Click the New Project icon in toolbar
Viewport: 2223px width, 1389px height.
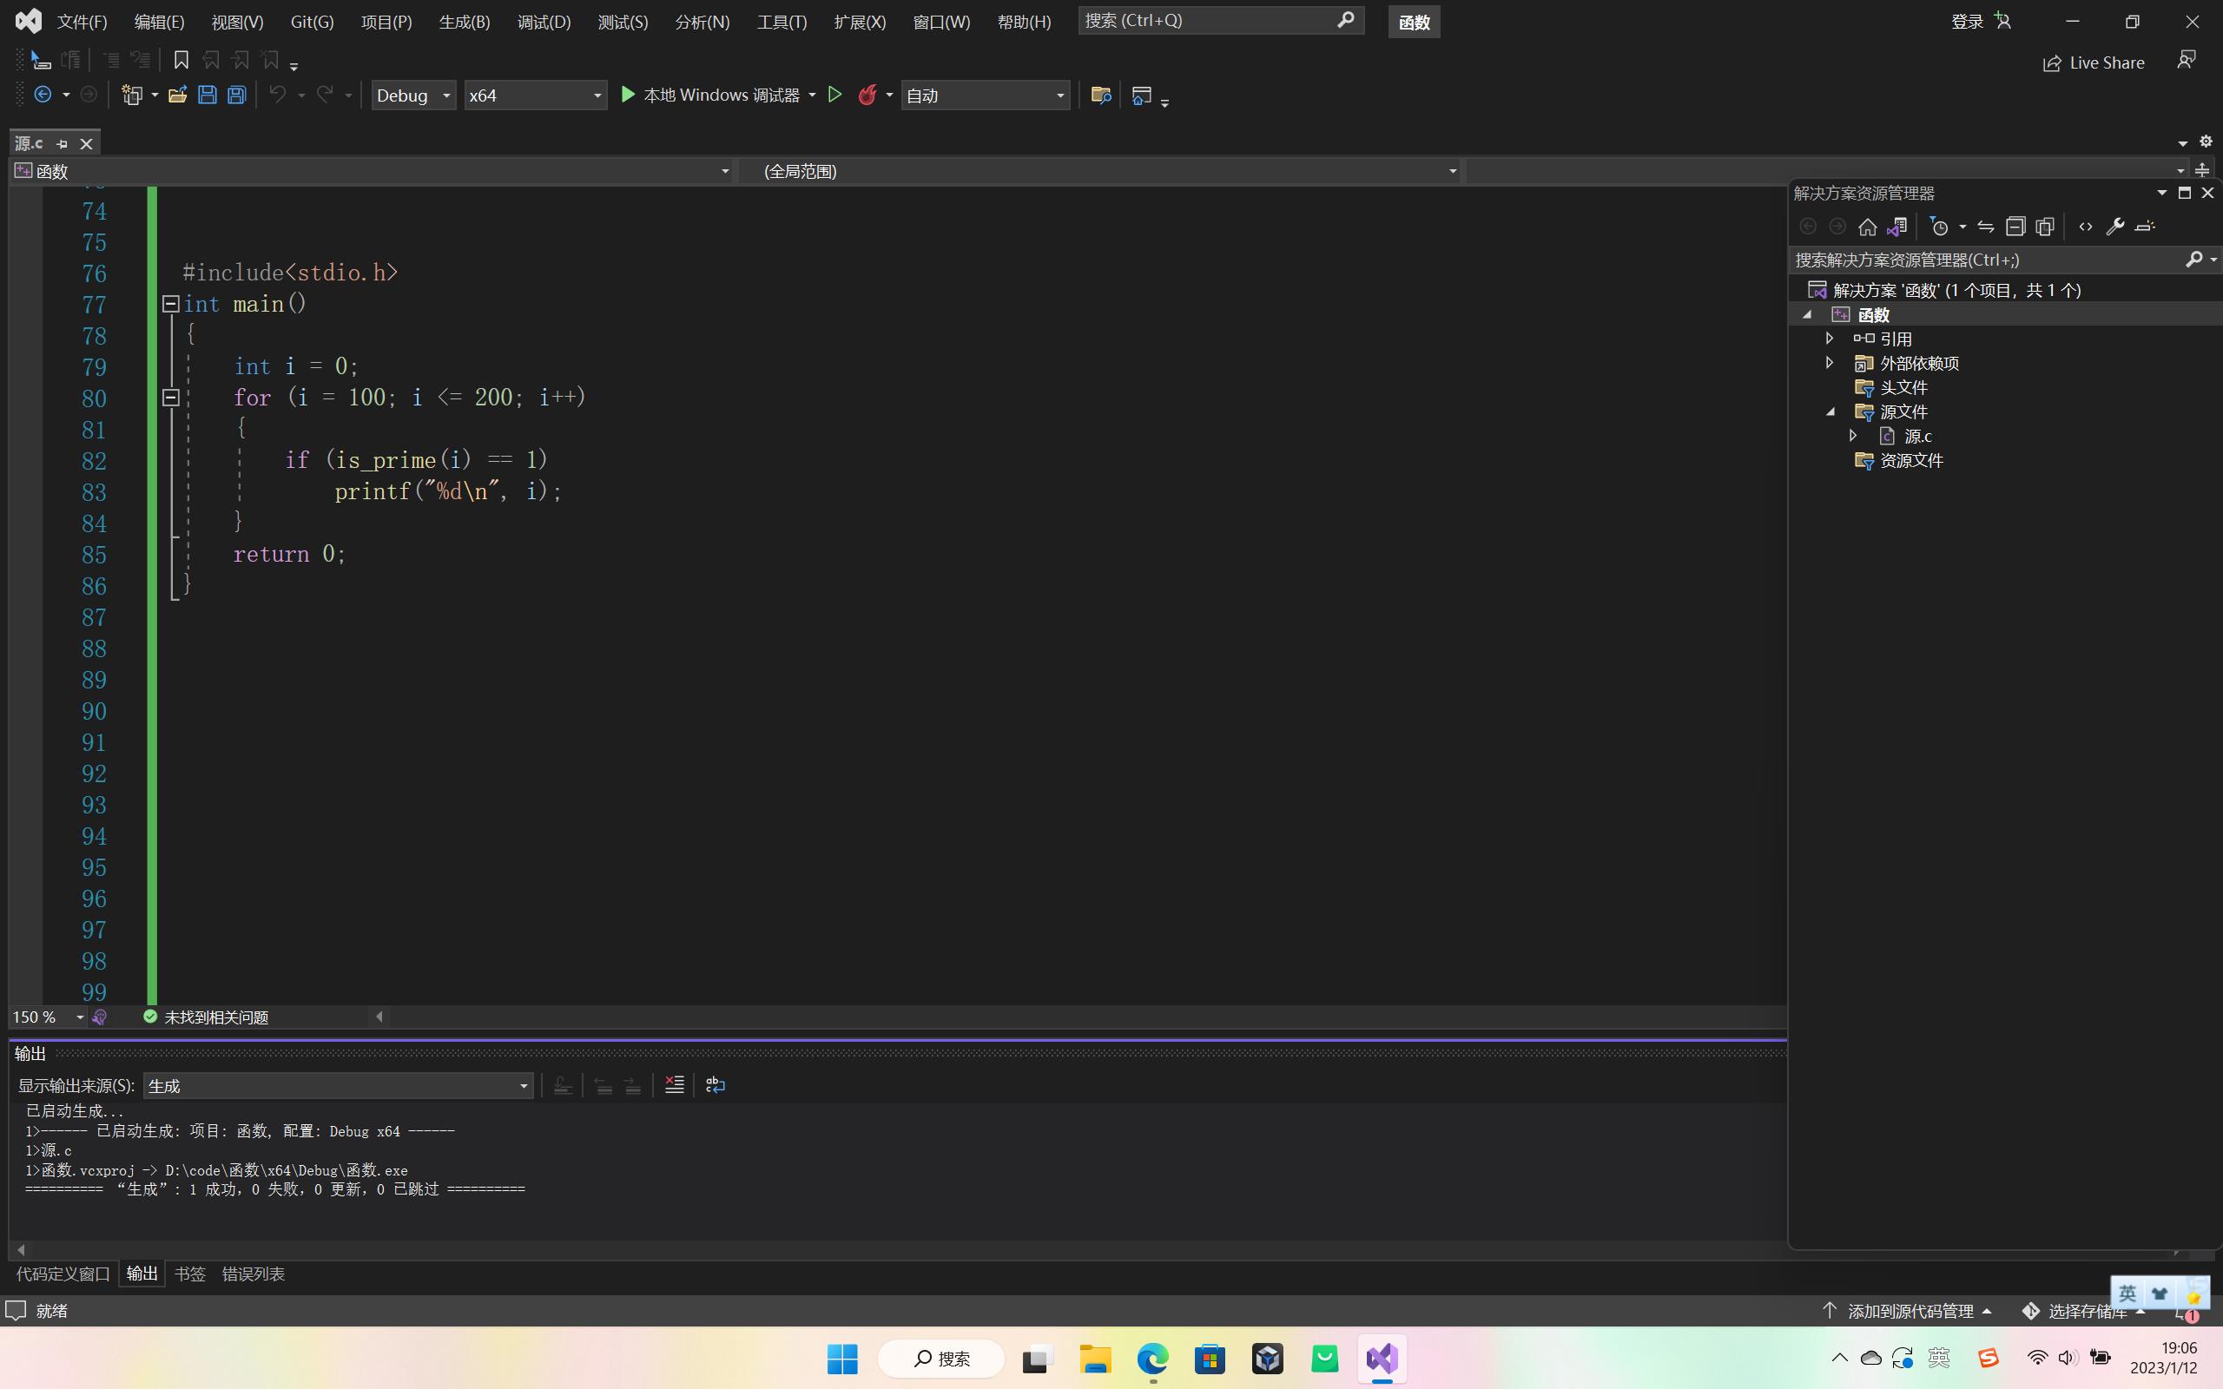tap(133, 95)
